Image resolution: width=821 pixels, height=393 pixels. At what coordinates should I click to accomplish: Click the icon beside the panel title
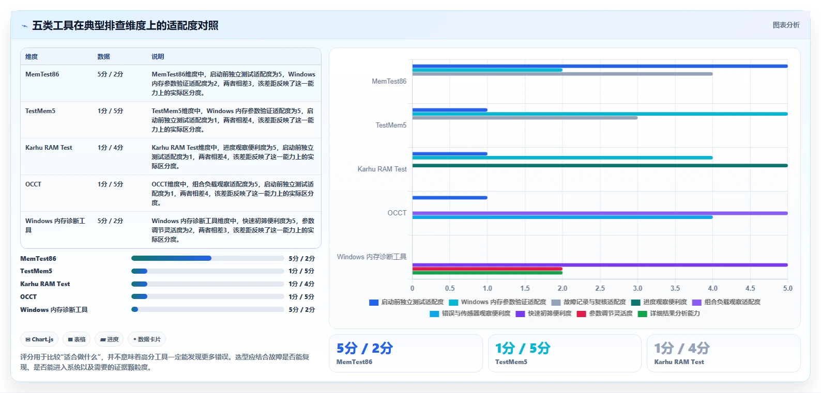tap(24, 26)
